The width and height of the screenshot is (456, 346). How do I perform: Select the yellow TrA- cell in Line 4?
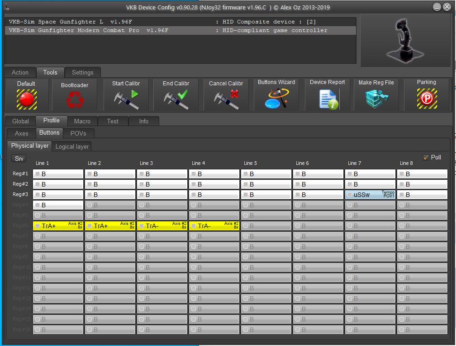[214, 226]
